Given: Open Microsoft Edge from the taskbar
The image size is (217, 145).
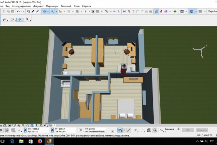Looking at the screenshot, I should 12,141.
